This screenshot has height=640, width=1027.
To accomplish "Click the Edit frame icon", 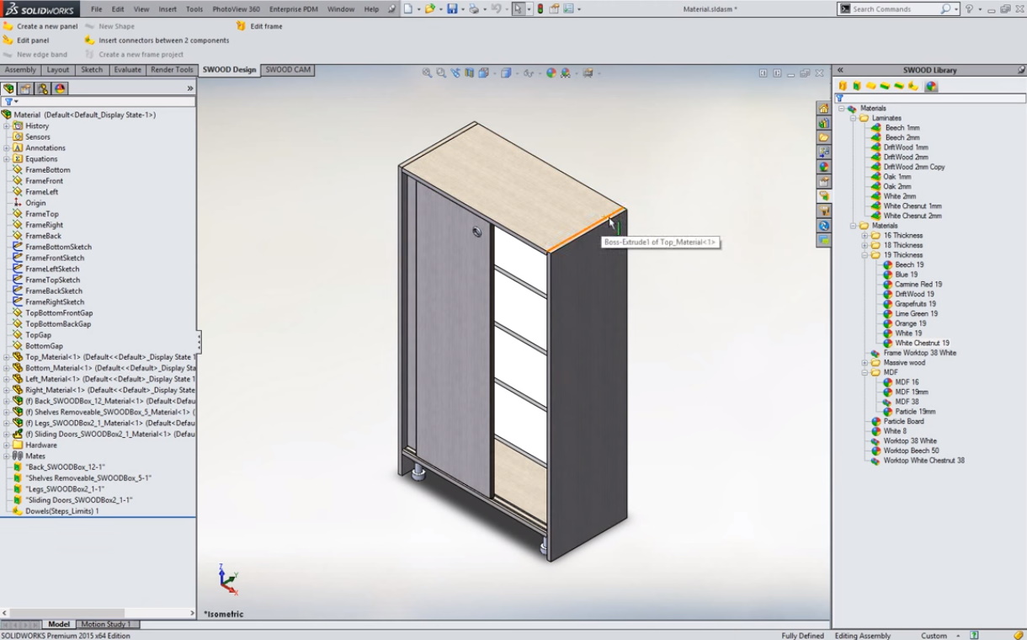I will (242, 26).
